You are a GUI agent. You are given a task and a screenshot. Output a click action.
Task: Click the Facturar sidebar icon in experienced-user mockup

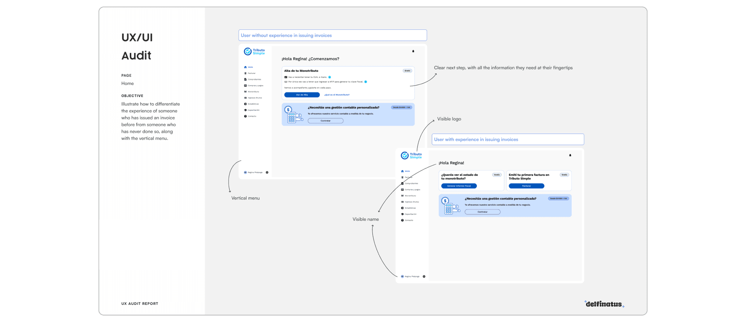pos(402,177)
